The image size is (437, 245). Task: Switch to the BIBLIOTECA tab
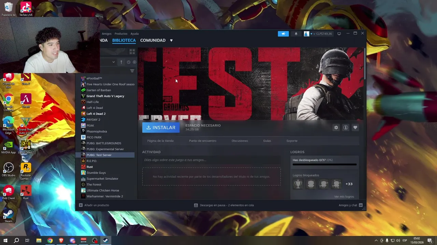[x=124, y=40]
